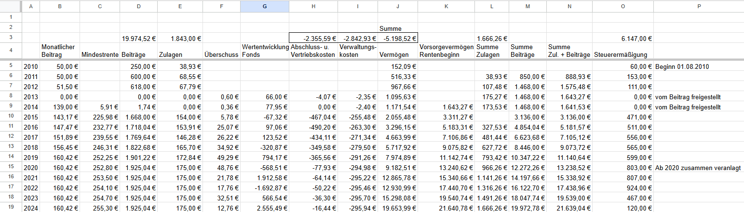Select fund performance -1.692,87 €
The height and width of the screenshot is (212, 744).
(x=264, y=188)
